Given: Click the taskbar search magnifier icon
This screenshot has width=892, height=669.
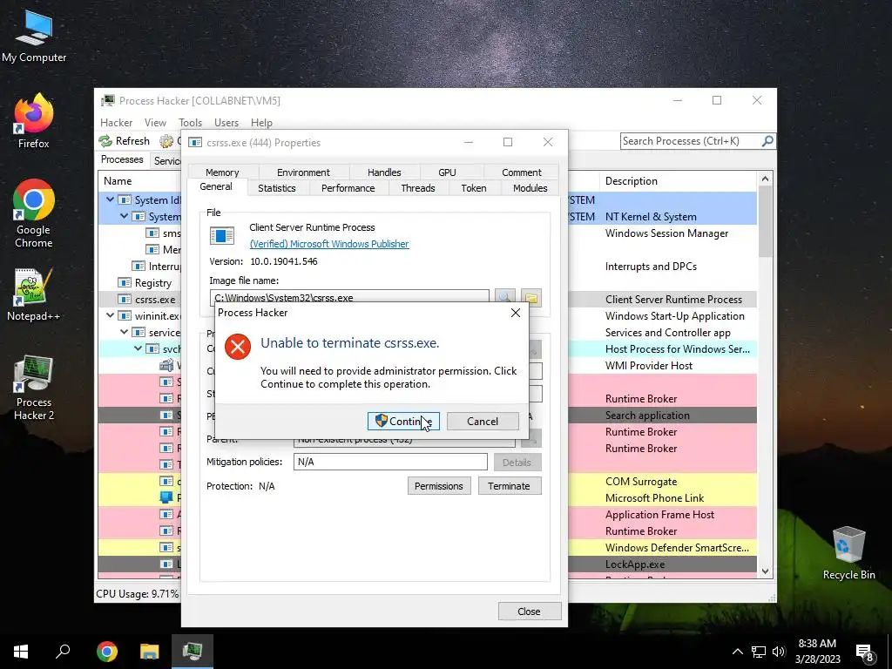Looking at the screenshot, I should [63, 651].
